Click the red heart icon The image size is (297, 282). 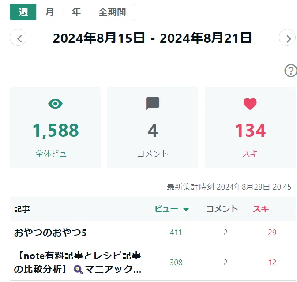point(250,104)
